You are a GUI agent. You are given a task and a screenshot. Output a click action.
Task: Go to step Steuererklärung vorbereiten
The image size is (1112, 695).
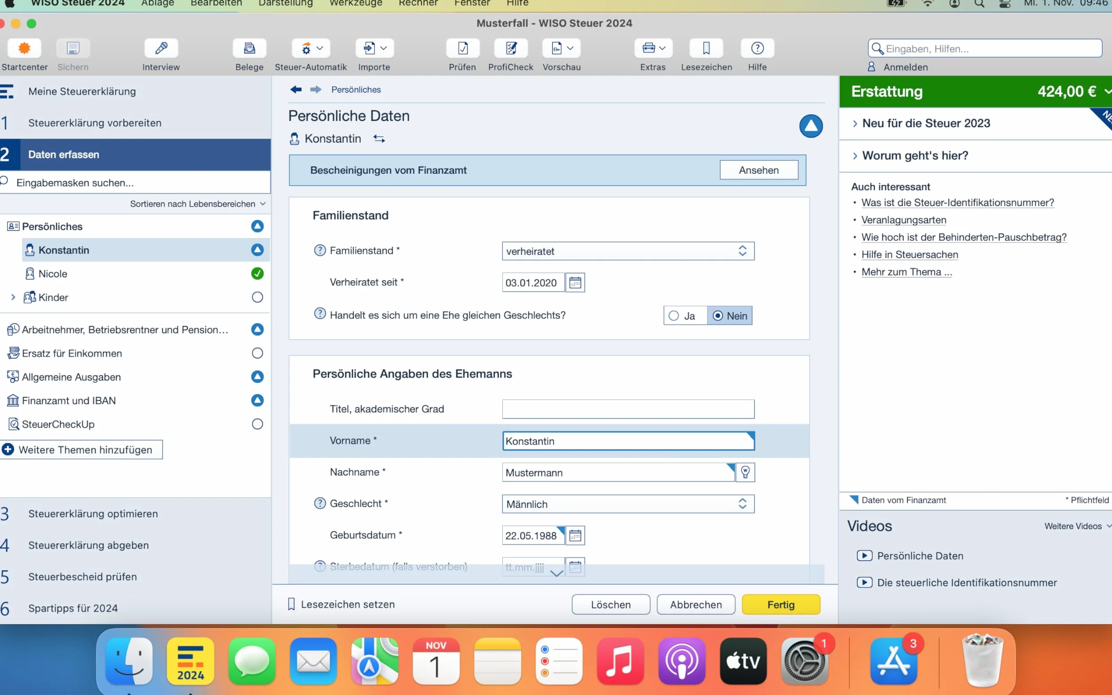pos(135,123)
